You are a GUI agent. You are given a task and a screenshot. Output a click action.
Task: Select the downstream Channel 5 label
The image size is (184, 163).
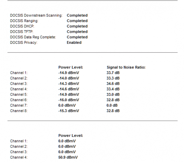pyautogui.click(x=19, y=95)
